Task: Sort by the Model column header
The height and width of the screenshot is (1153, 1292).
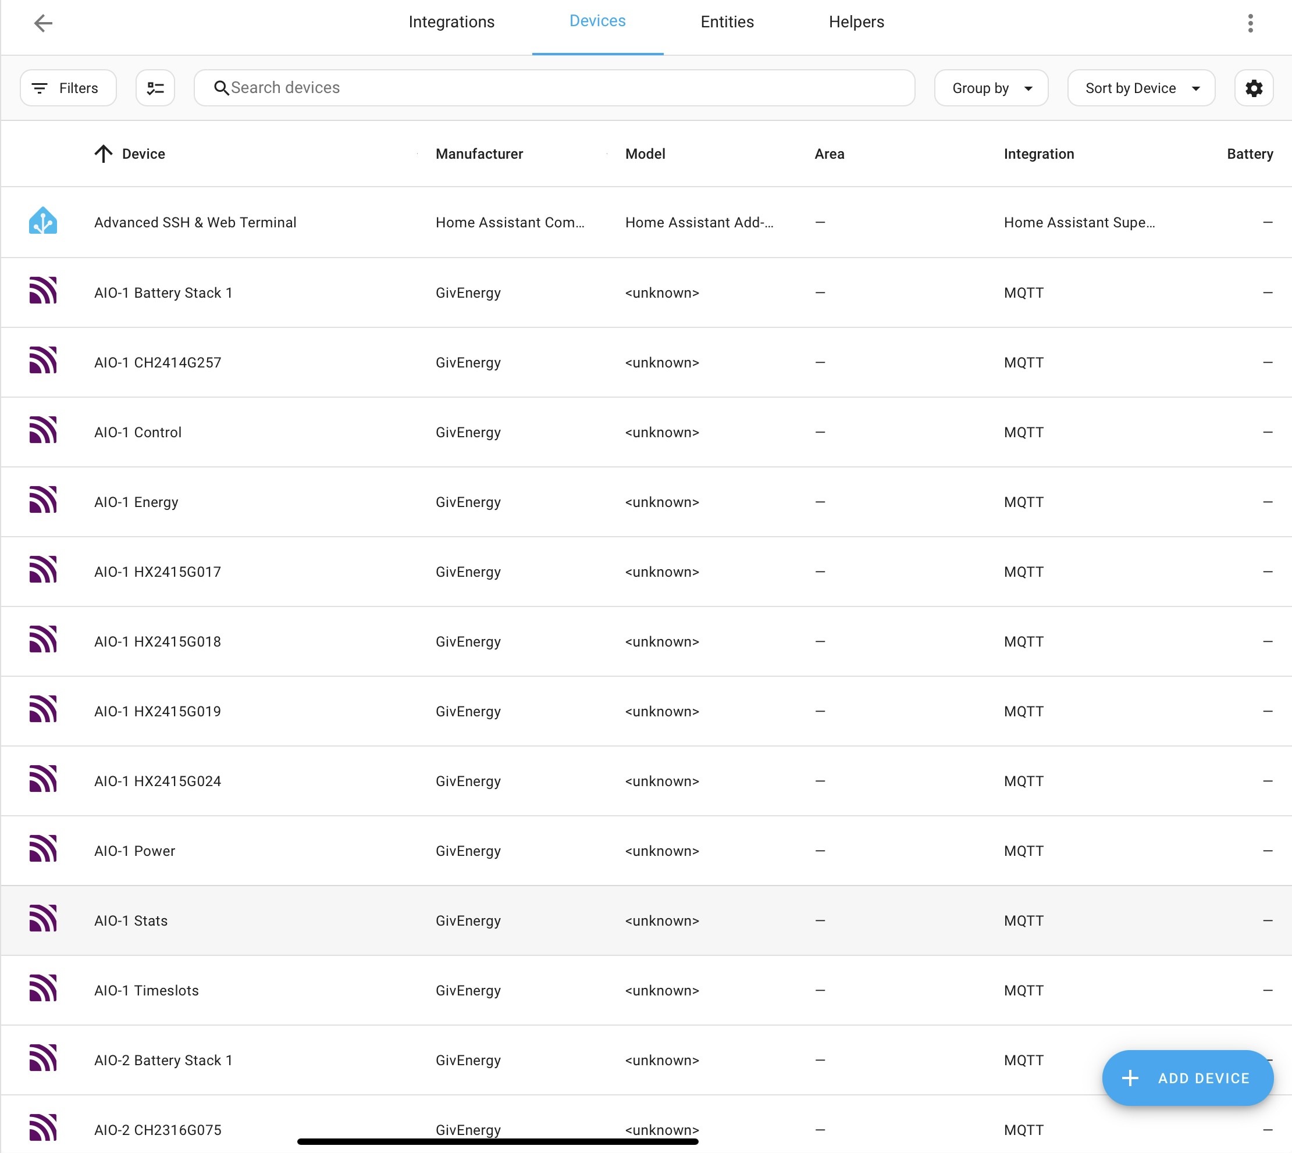Action: tap(645, 154)
